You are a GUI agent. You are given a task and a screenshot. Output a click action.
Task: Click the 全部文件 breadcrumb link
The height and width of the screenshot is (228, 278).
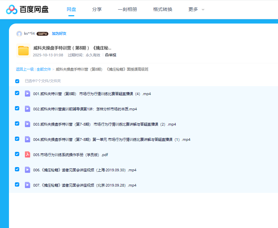pyautogui.click(x=44, y=69)
